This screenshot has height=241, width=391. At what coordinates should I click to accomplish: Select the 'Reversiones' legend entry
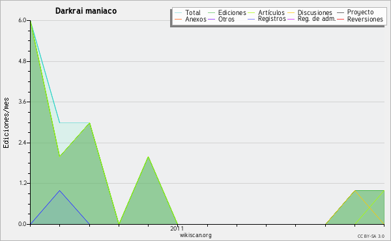click(365, 19)
